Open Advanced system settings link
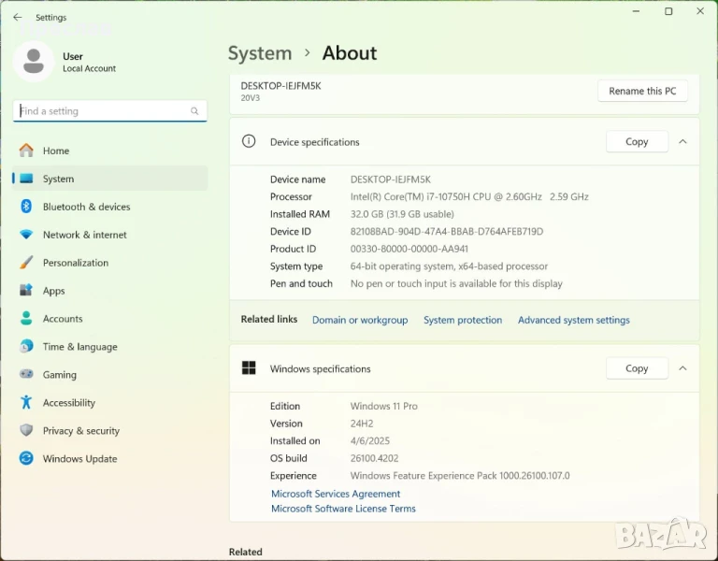Viewport: 718px width, 561px height. (x=573, y=320)
